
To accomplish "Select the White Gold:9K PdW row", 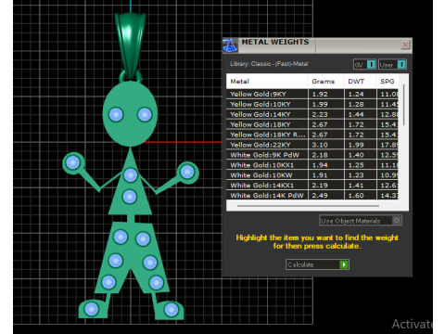I will click(x=312, y=155).
